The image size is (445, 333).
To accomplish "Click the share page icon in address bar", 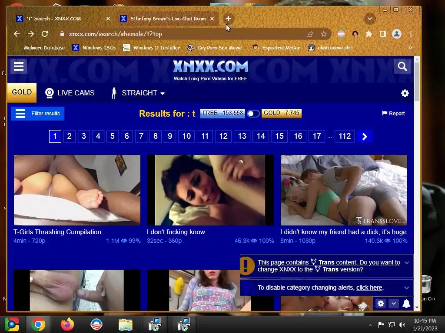I will coord(309,34).
